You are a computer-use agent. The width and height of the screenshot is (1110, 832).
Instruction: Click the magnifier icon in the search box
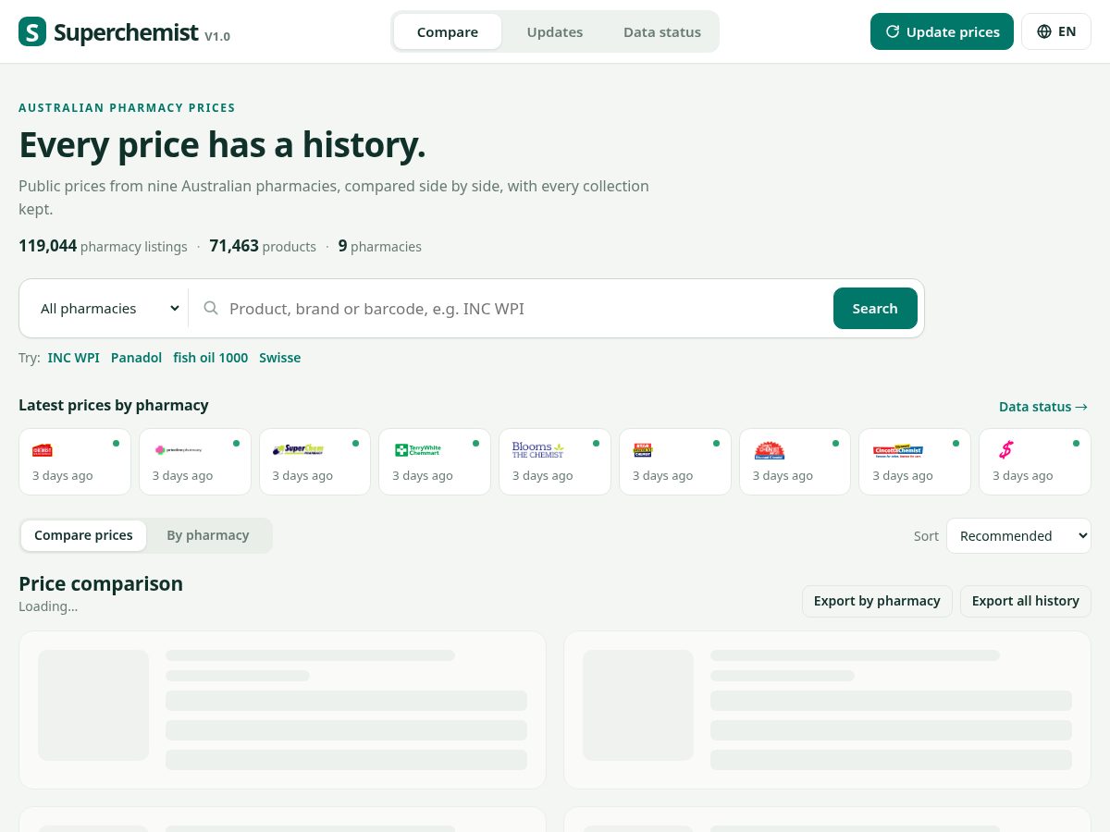[x=211, y=308]
